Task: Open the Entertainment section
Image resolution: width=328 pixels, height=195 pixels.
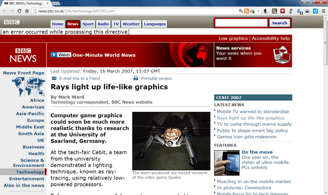Action: pos(27,179)
